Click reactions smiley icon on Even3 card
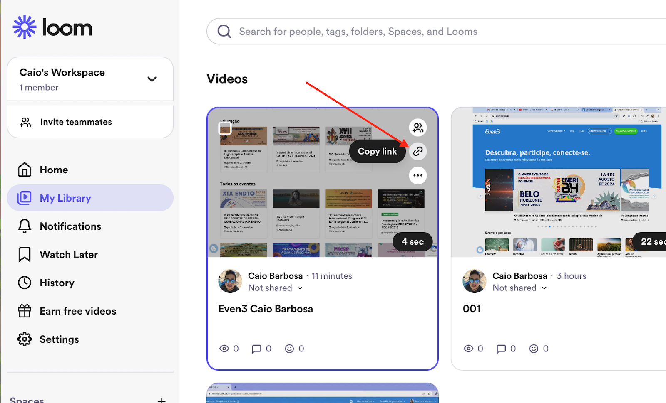666x403 pixels. click(x=289, y=349)
